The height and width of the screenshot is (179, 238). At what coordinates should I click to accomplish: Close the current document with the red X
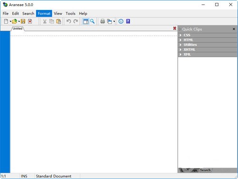175,28
